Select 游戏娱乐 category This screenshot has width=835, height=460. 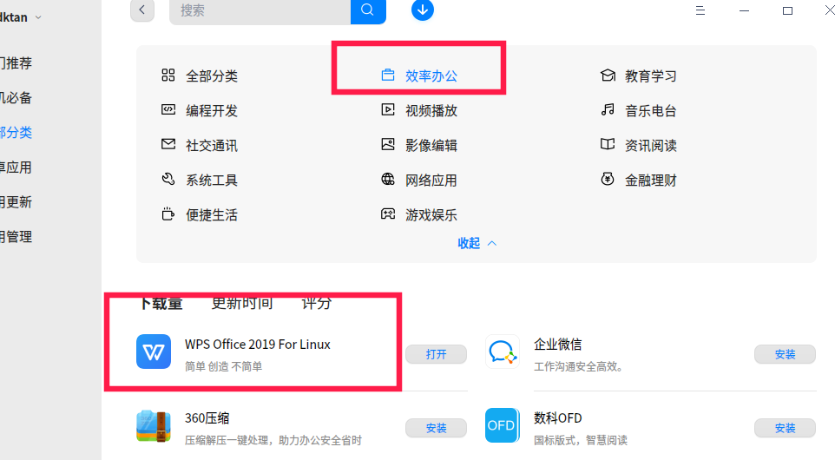(x=431, y=215)
